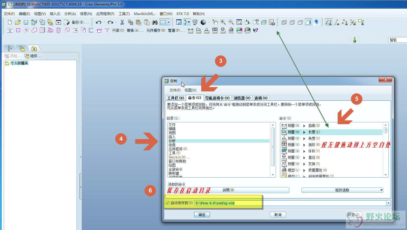
Task: Open the Redo history dropdown arrow
Action: click(116, 22)
